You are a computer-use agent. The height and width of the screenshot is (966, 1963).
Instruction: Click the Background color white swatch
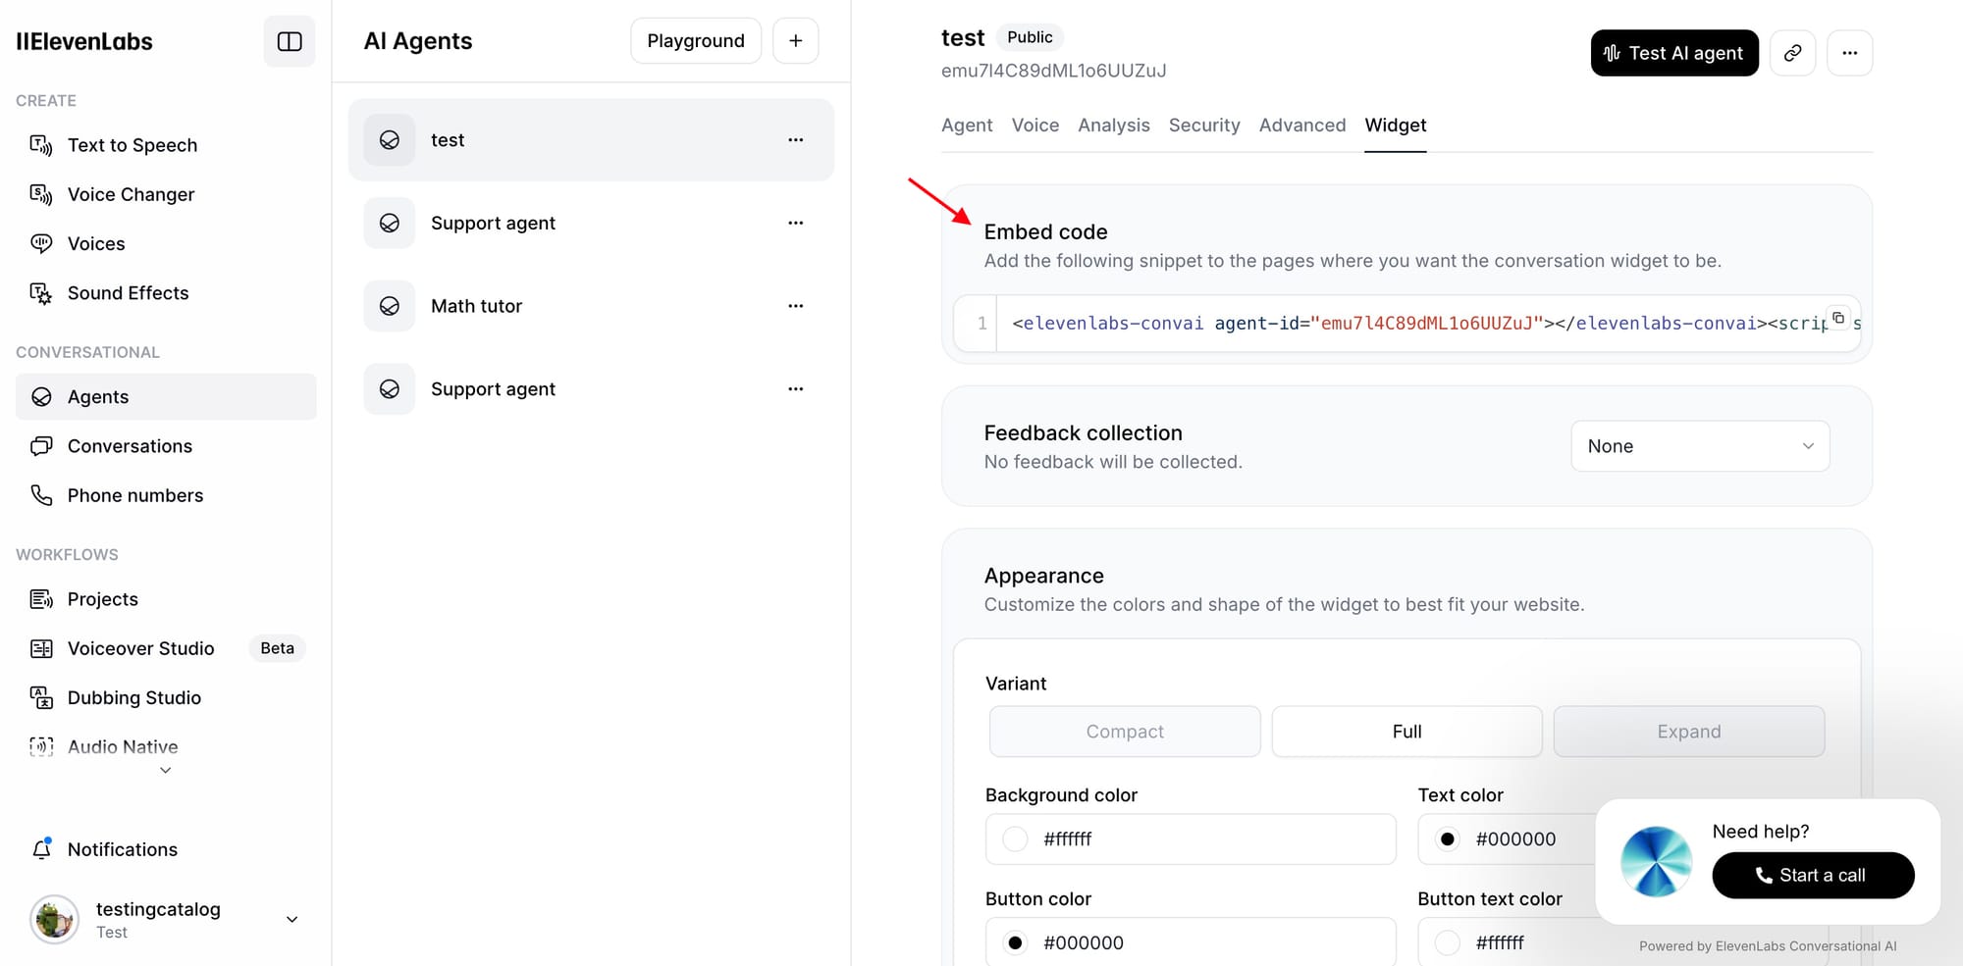(1015, 839)
